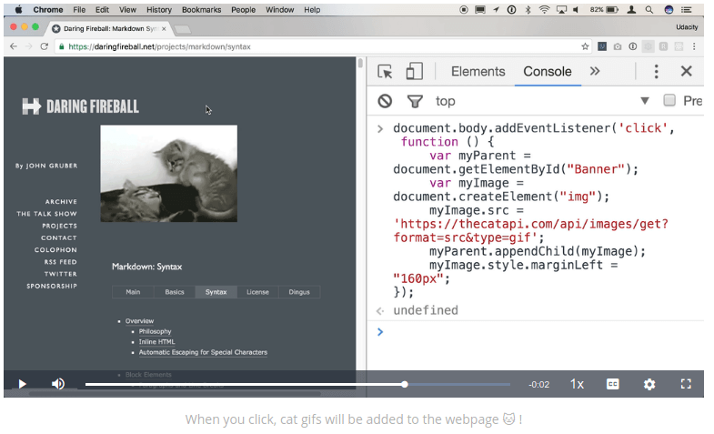Follow the Philosophy link in the overview
The width and height of the screenshot is (714, 434).
155,331
